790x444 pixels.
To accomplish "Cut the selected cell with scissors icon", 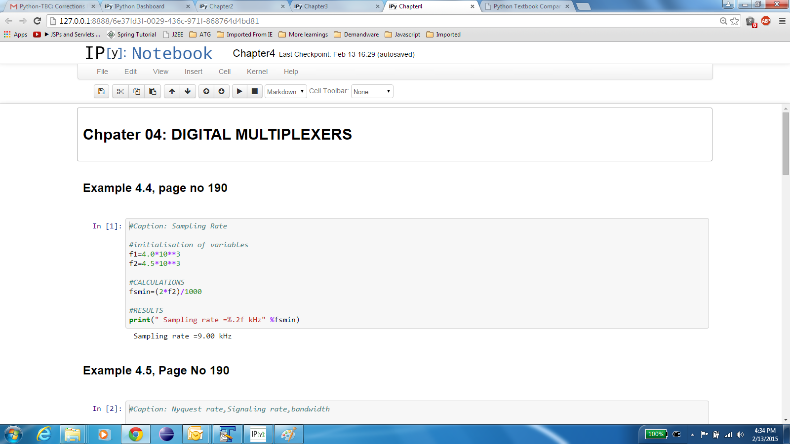I will 120,91.
